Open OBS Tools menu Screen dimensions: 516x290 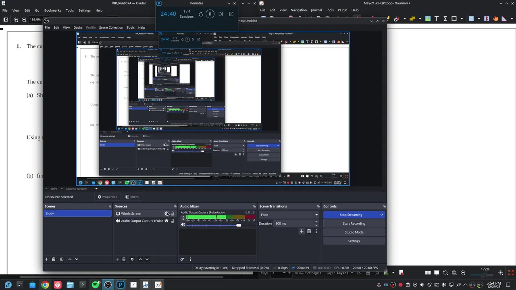[x=131, y=27]
